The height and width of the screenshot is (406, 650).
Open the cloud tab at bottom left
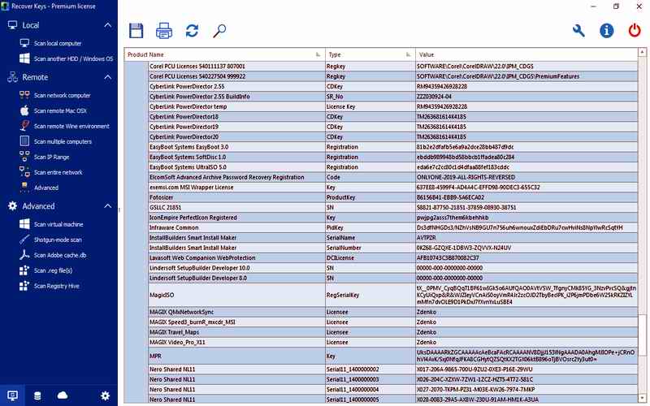63,395
